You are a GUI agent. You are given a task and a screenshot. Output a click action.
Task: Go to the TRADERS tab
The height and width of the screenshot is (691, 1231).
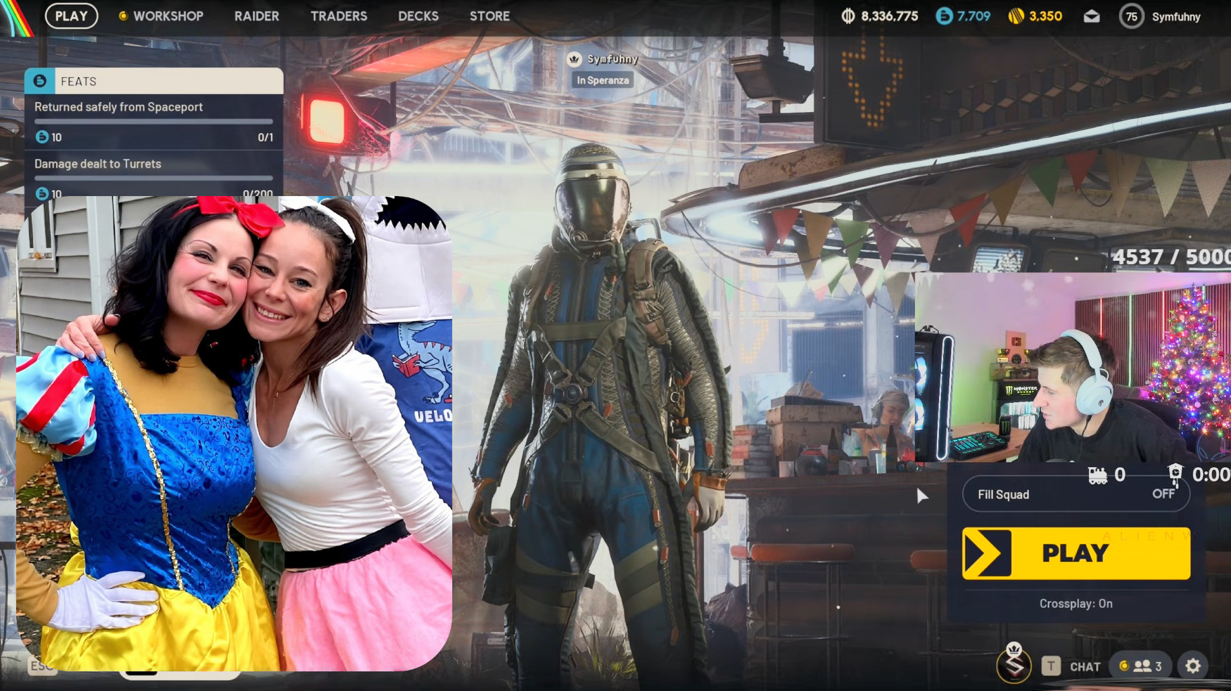point(339,16)
